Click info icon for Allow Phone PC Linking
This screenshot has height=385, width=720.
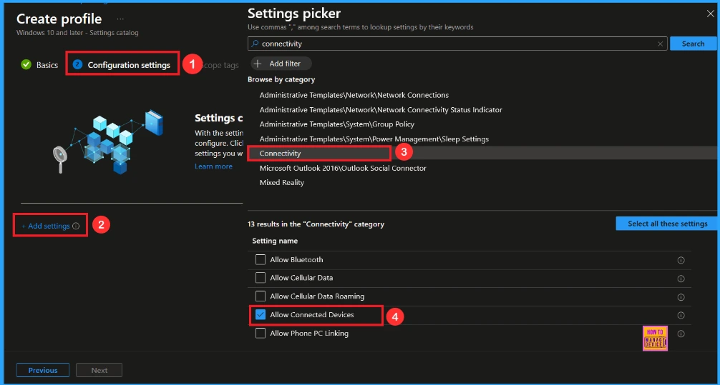[x=681, y=334]
